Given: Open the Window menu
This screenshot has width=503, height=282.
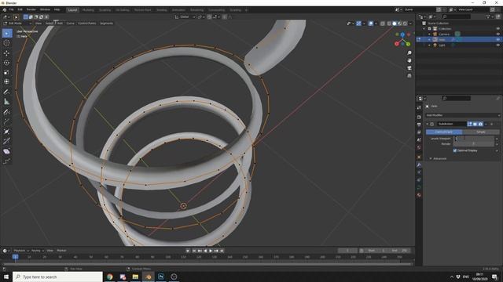Looking at the screenshot, I should point(45,9).
